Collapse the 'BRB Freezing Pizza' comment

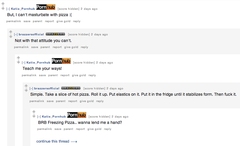(39, 117)
